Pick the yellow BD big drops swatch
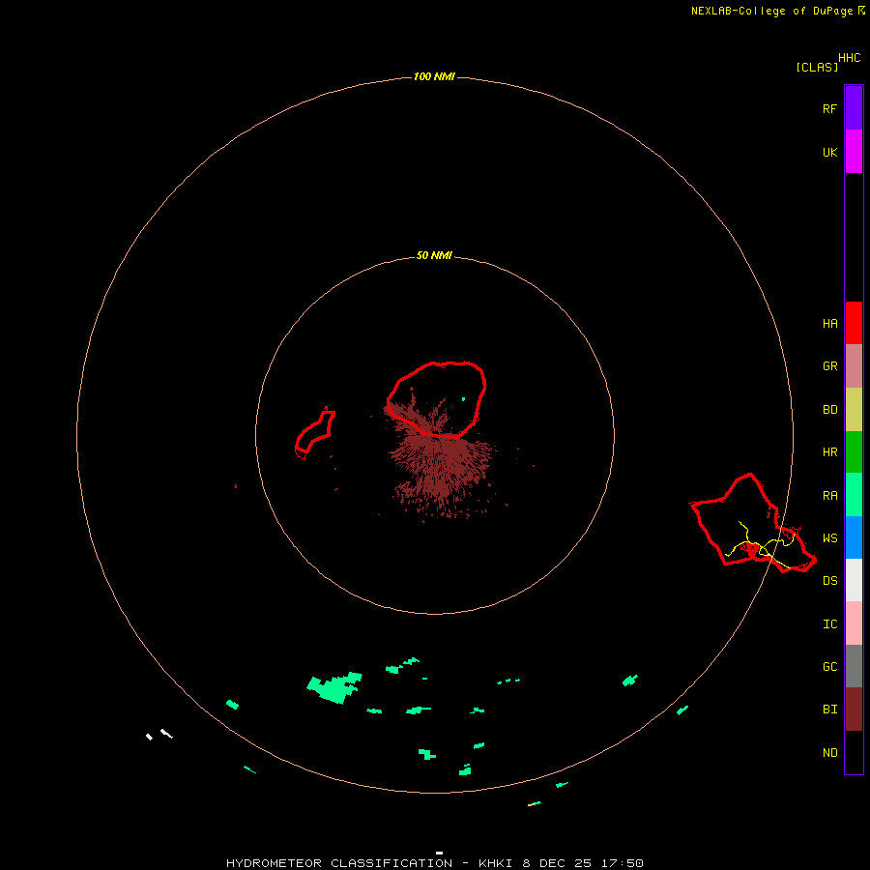 (854, 410)
